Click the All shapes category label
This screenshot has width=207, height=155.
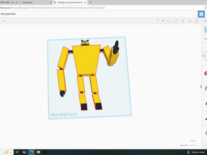204,56
